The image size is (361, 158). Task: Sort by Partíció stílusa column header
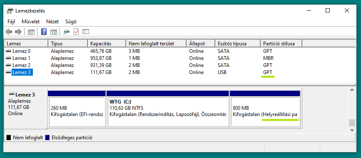[x=281, y=44]
